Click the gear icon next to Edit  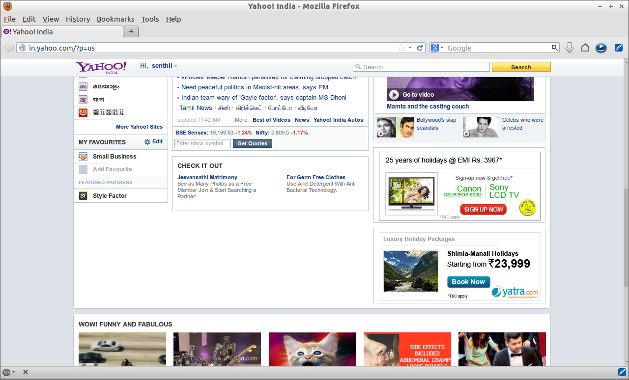point(147,142)
